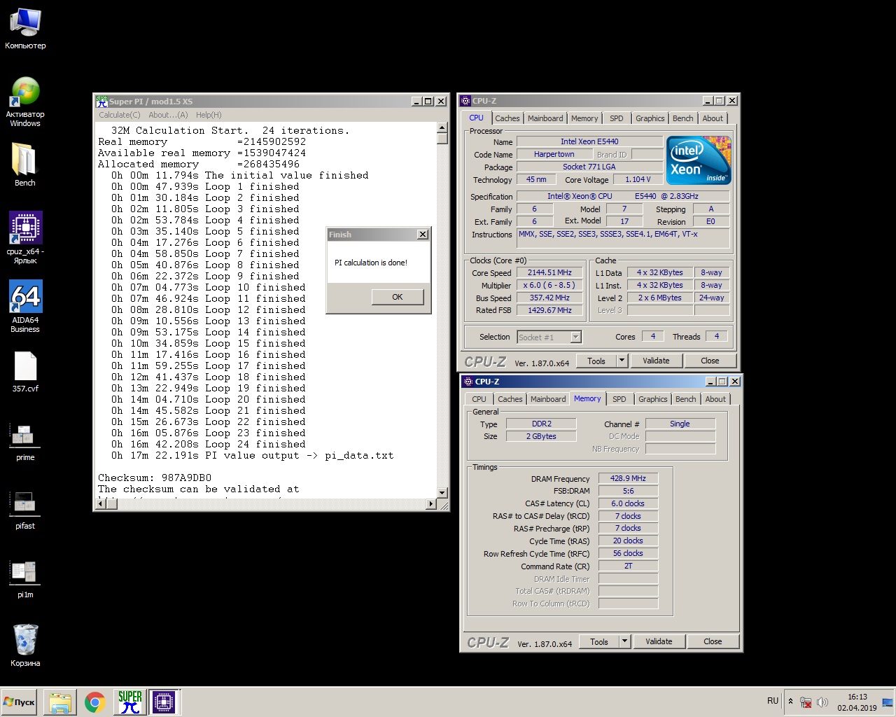Close the Finish dialog
The width and height of the screenshot is (896, 717).
423,235
